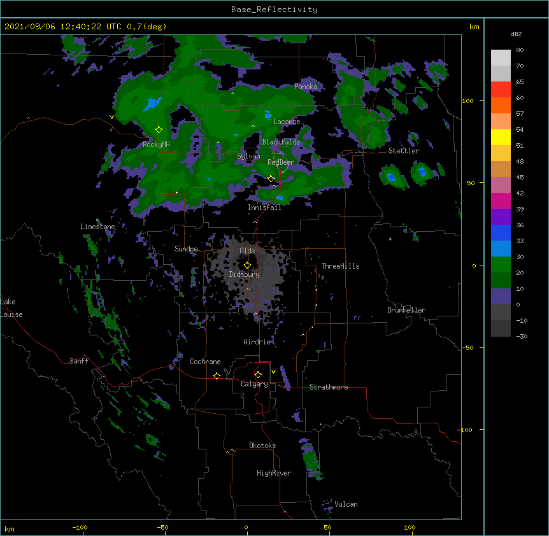Select the Strathmore city label

click(329, 387)
